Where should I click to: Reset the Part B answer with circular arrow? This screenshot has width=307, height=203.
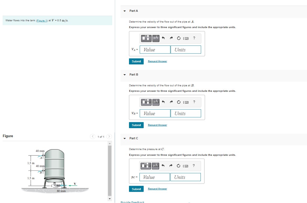coord(179,102)
